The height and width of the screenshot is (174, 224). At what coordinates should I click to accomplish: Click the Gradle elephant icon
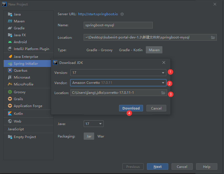click(x=10, y=28)
